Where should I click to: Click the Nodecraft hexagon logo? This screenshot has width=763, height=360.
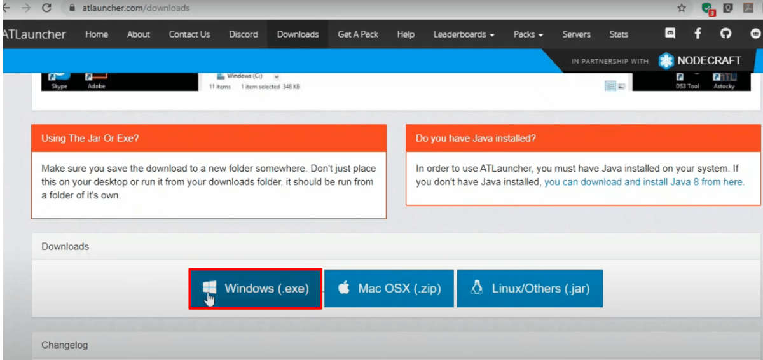click(x=666, y=61)
